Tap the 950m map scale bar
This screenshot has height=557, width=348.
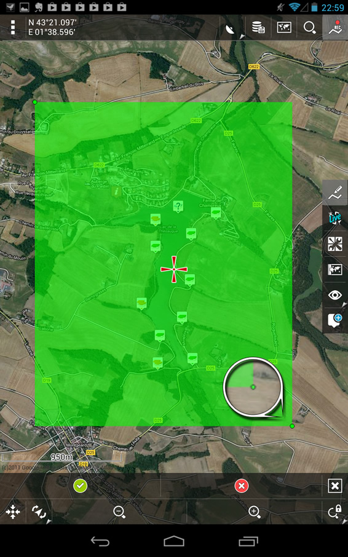[x=61, y=457]
